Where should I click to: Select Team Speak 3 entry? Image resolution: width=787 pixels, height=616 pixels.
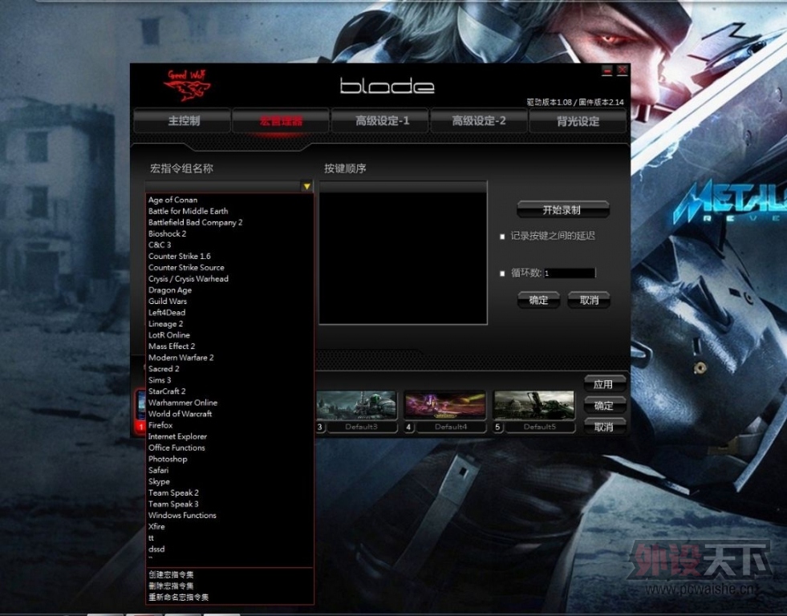tap(173, 505)
